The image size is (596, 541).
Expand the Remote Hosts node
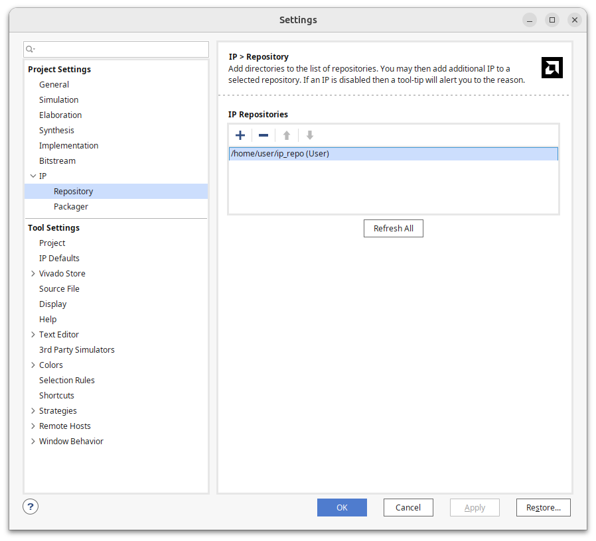pos(33,426)
